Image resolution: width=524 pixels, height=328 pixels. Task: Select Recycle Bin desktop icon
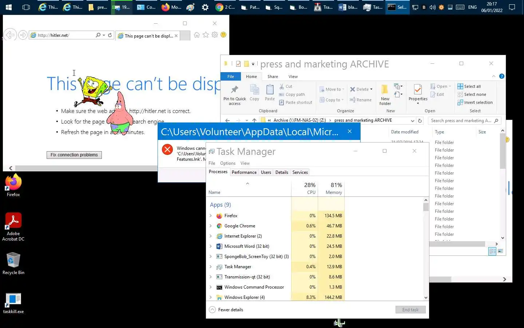13,263
